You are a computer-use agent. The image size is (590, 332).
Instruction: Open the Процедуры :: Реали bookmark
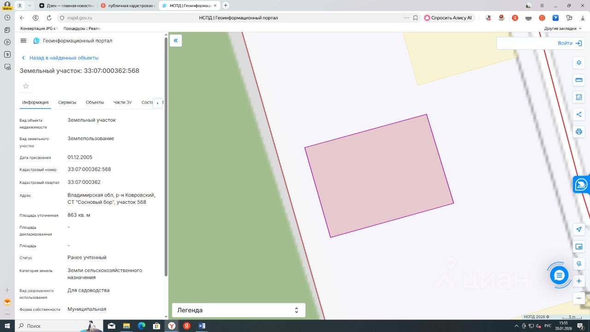pos(82,29)
